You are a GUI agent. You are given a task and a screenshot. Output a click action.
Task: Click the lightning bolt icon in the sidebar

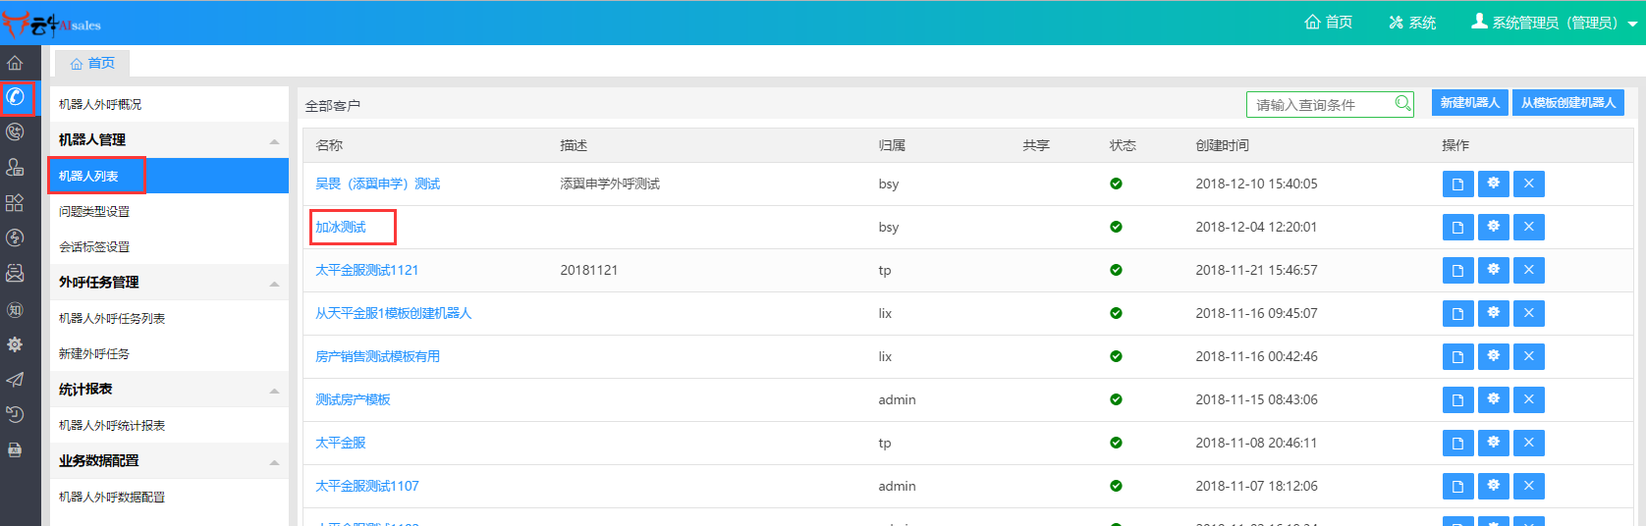pos(15,237)
